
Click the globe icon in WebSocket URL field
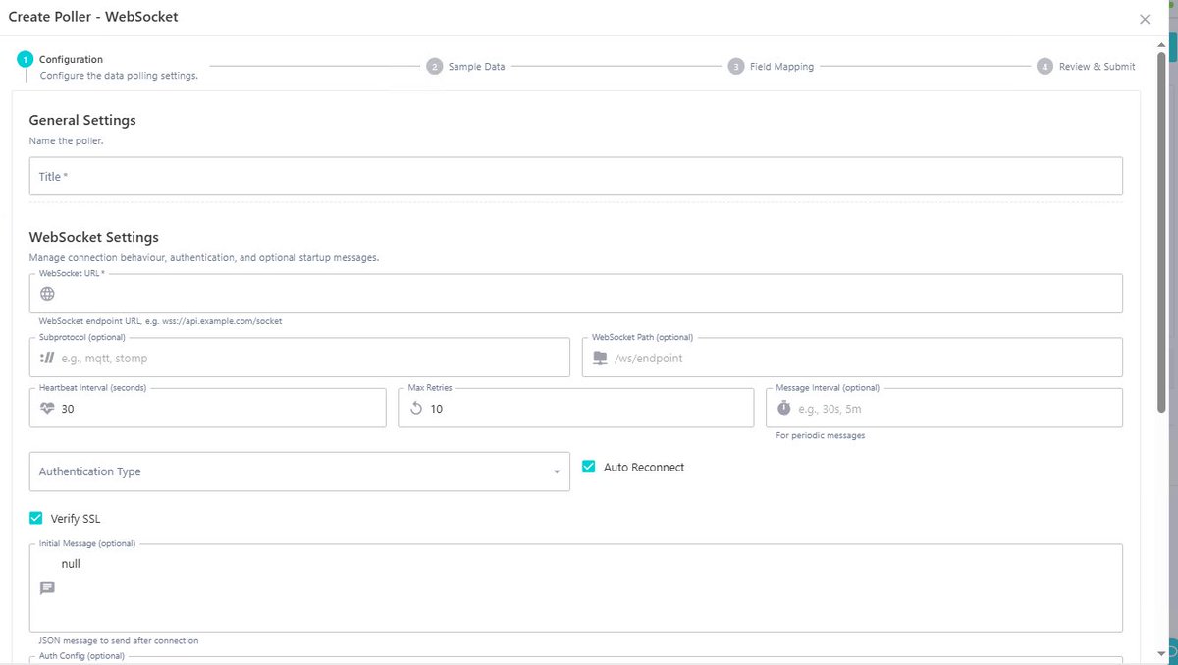(x=47, y=294)
